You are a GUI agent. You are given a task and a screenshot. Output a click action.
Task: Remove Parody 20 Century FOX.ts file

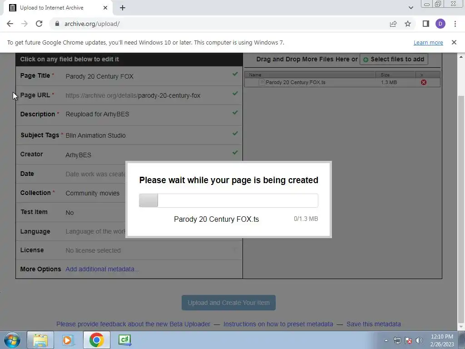(424, 82)
